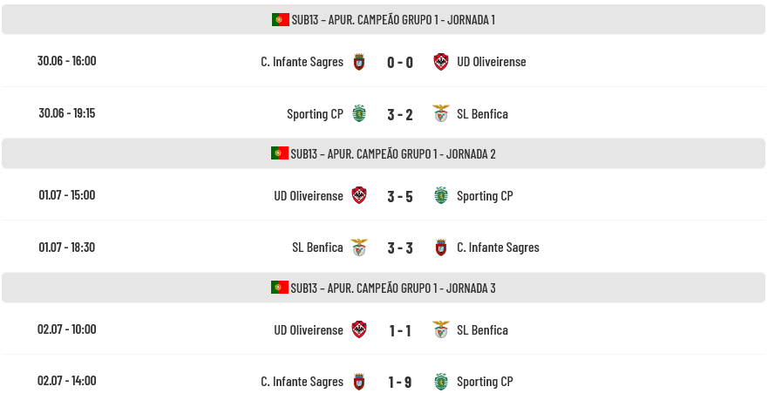This screenshot has width=768, height=407.
Task: Click Portugal flag in Jornada 1 header
Action: coord(281,19)
